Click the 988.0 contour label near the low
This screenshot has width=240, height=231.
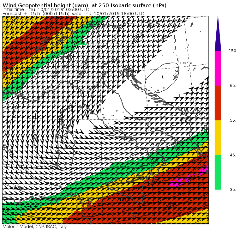pyautogui.click(x=176, y=75)
